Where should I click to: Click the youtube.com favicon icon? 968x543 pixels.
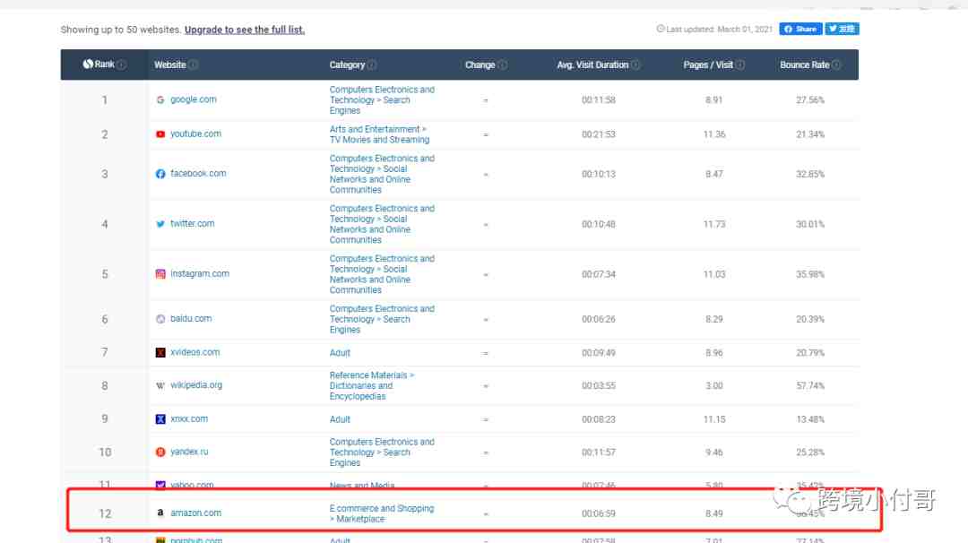(160, 134)
